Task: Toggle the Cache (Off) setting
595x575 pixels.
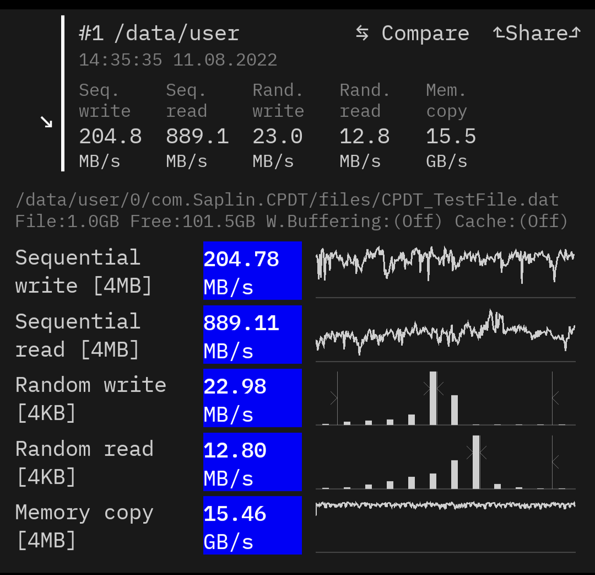Action: click(511, 222)
